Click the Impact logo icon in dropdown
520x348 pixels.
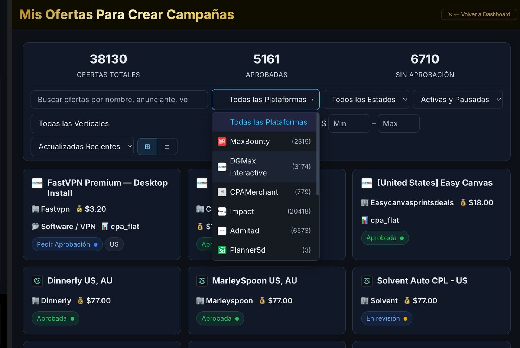click(x=222, y=211)
